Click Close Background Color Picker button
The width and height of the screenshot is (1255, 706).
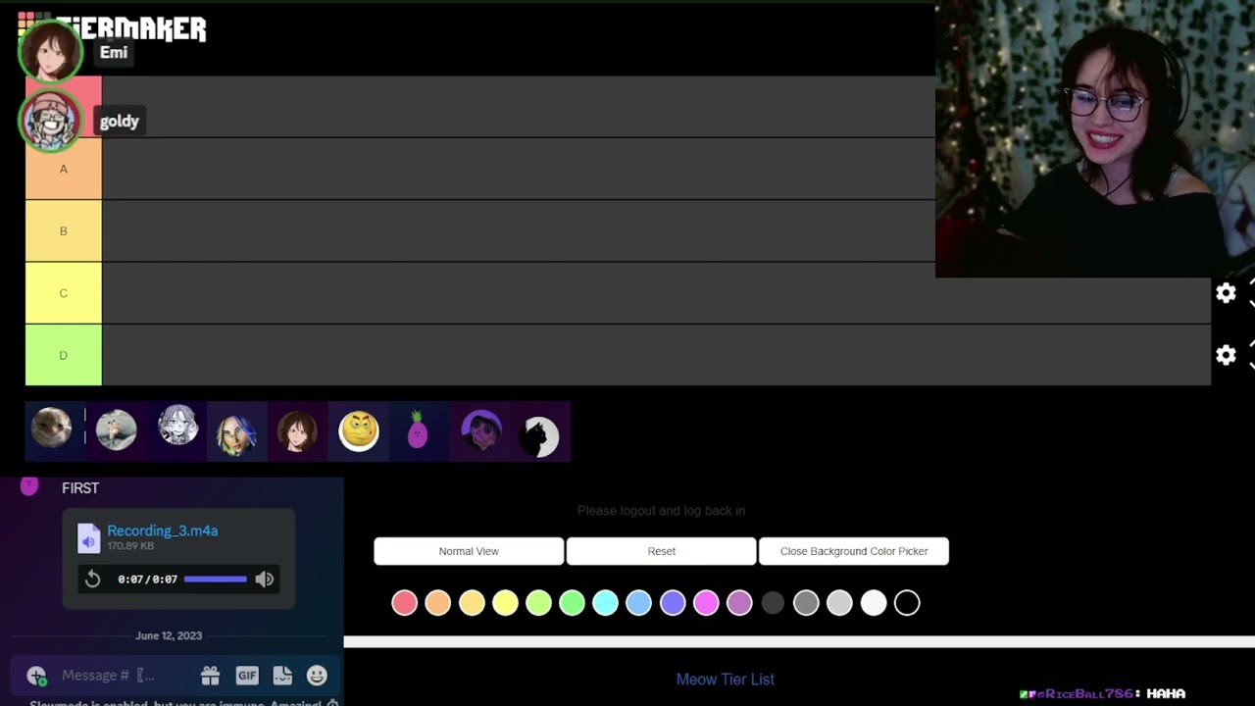pyautogui.click(x=854, y=551)
